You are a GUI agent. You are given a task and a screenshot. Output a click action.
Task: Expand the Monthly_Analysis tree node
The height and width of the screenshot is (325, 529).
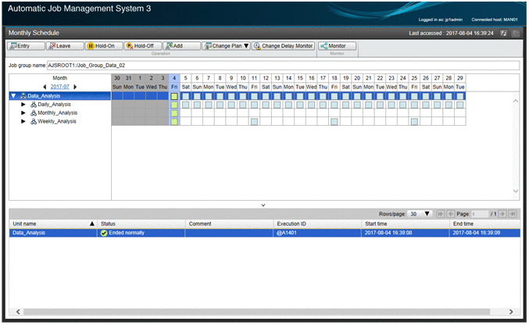(x=23, y=113)
